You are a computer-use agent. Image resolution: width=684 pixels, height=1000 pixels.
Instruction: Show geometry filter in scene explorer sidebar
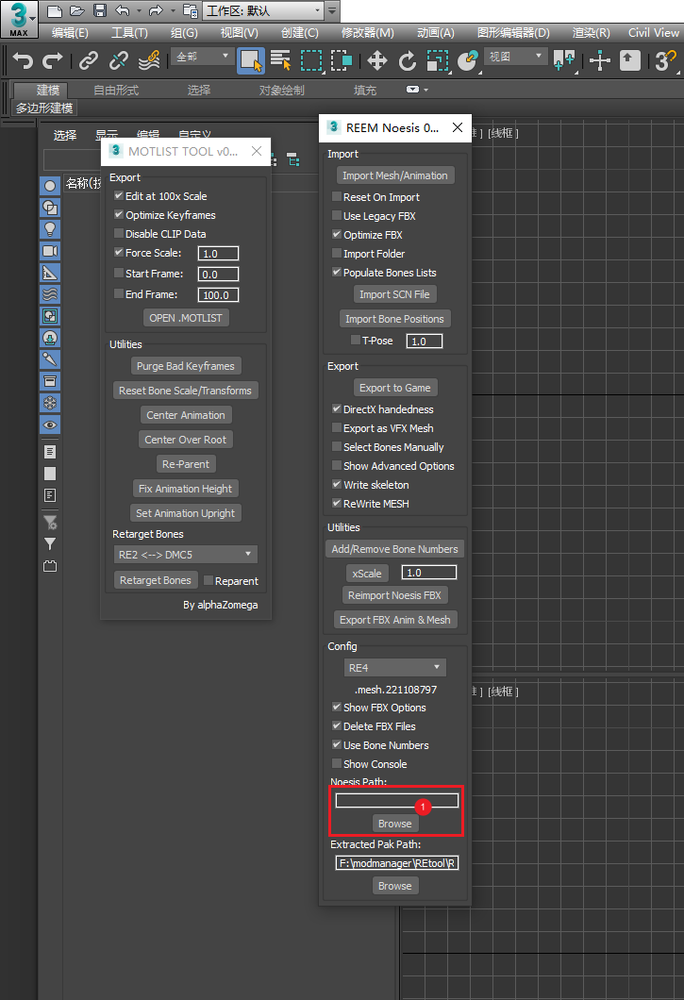[50, 186]
